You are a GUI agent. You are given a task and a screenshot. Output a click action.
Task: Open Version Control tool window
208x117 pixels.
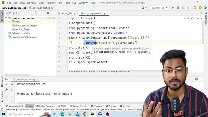[14, 106]
